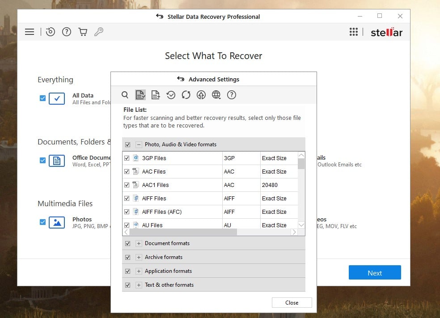The width and height of the screenshot is (440, 318).
Task: Close the Advanced Settings dialog
Action: pos(292,302)
